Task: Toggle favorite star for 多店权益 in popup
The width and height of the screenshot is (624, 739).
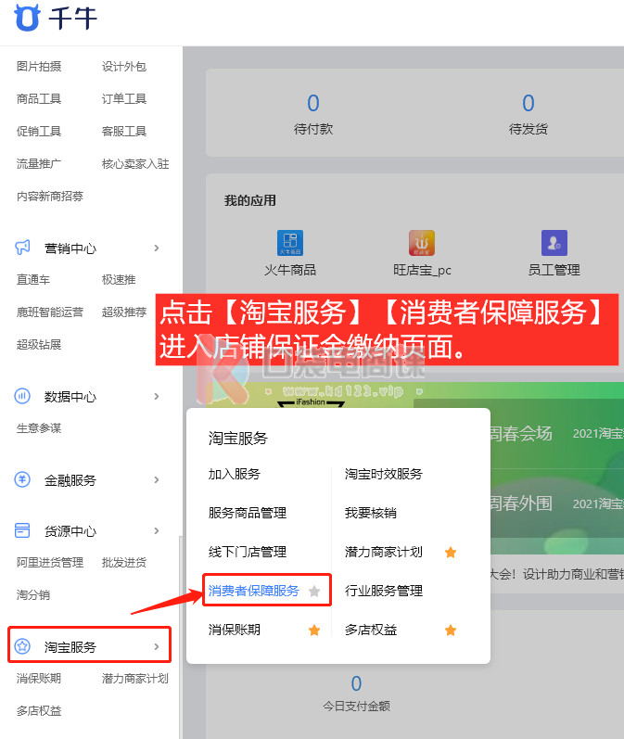Action: tap(451, 630)
